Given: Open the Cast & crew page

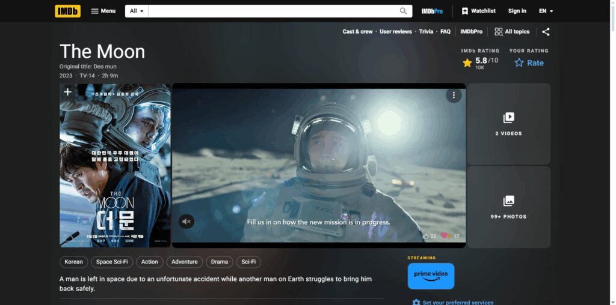Looking at the screenshot, I should point(357,32).
